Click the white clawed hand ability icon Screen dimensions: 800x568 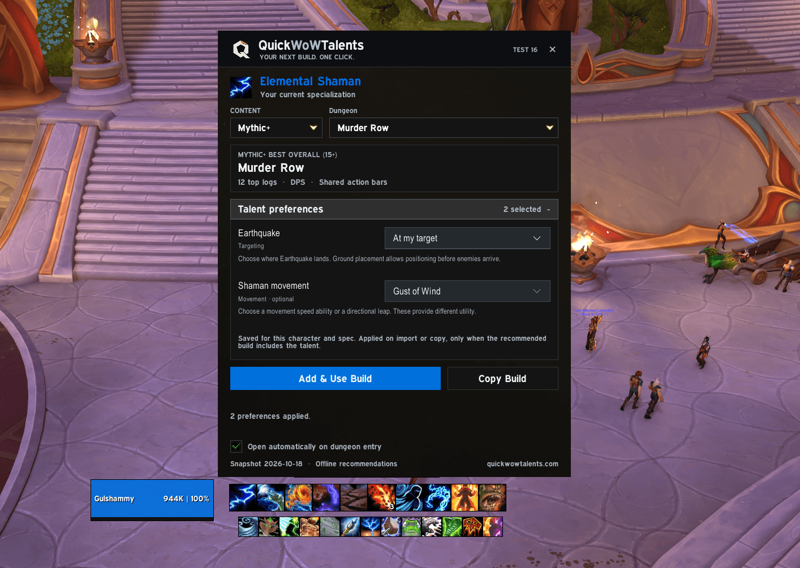click(x=432, y=527)
